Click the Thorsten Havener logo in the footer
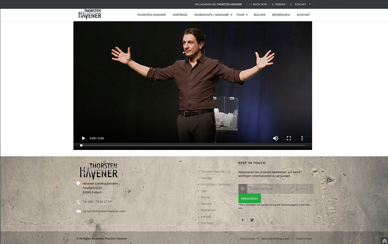The image size is (388, 244). (98, 171)
